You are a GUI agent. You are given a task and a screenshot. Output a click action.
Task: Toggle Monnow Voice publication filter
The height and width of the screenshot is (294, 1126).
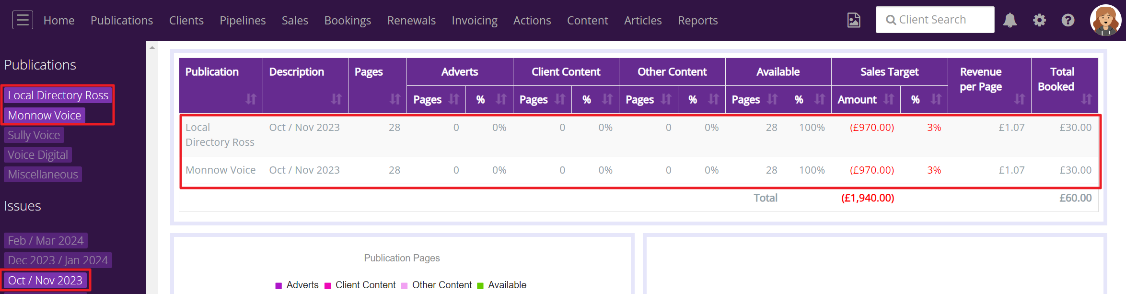pos(45,115)
